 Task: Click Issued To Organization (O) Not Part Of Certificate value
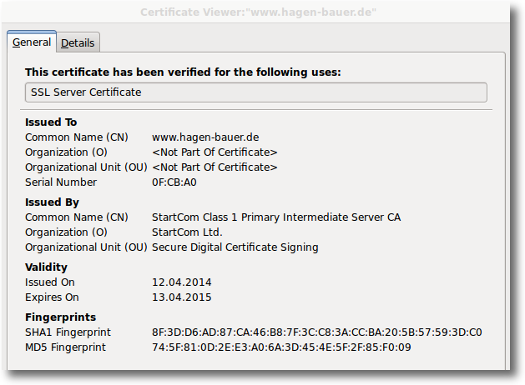tap(215, 152)
